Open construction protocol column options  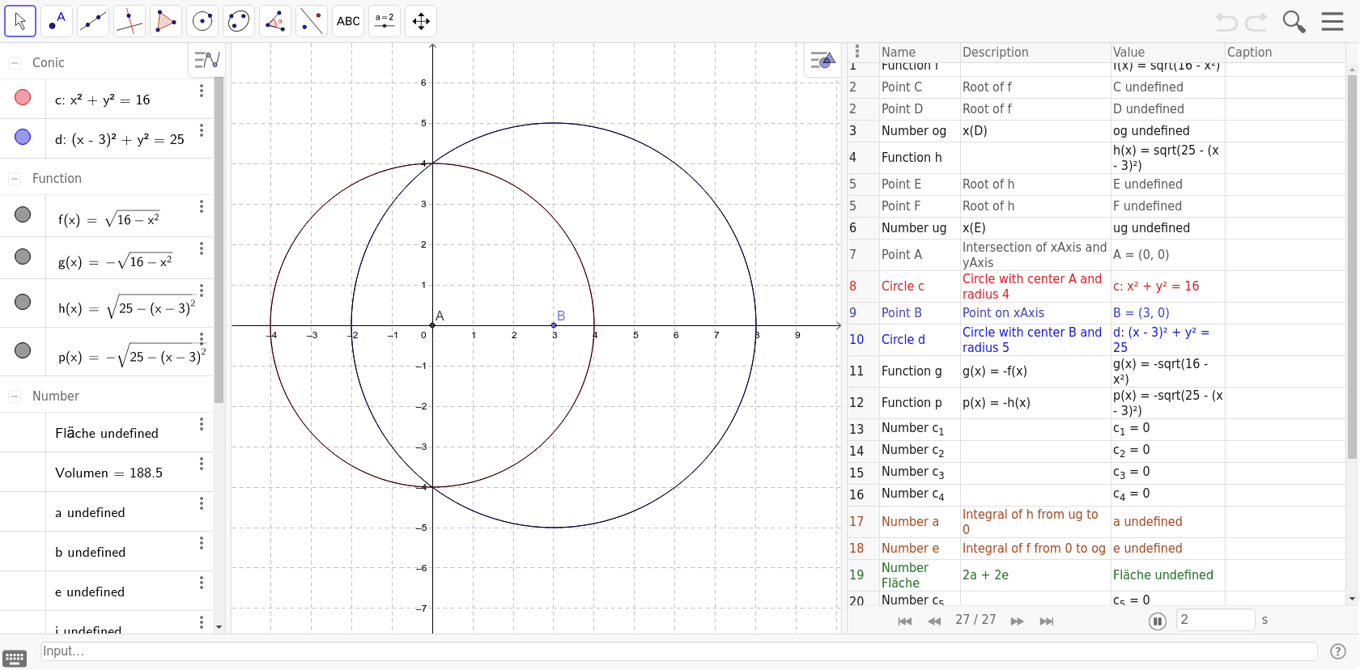[857, 52]
